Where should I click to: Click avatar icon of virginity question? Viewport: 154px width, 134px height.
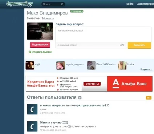pyautogui.click(x=32, y=109)
